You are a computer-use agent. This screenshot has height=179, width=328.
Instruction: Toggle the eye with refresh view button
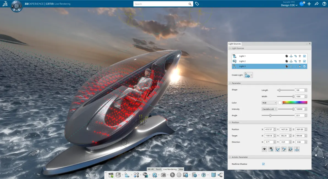[271, 149]
